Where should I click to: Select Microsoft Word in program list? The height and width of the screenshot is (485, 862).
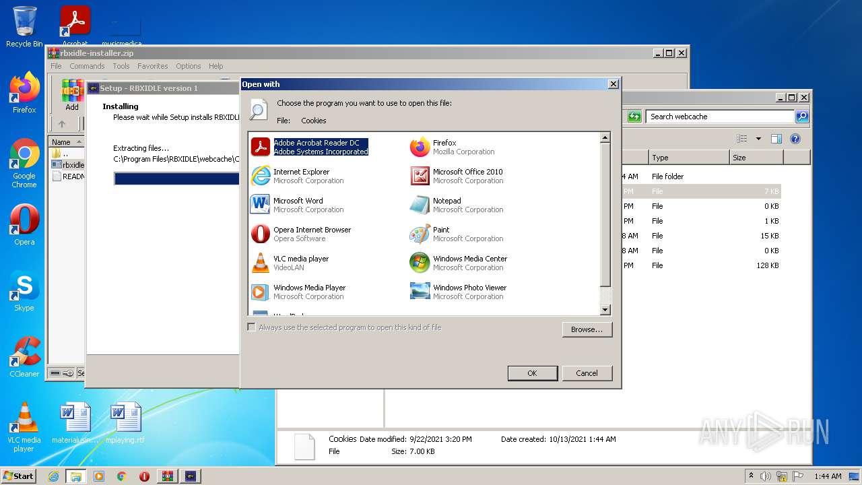tap(298, 205)
